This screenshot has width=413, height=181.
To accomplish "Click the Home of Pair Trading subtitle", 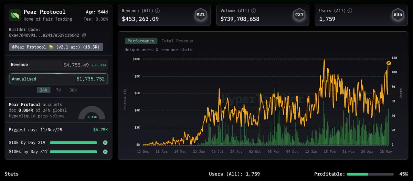I will (48, 19).
